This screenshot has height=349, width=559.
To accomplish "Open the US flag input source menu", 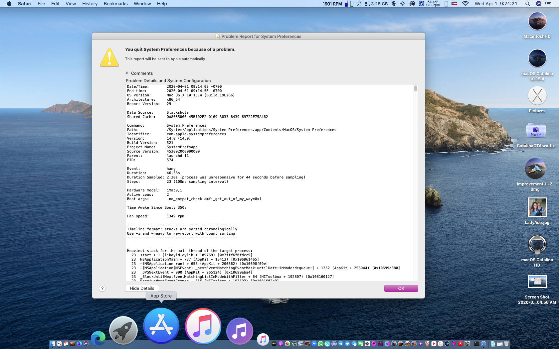I will 454,4.
